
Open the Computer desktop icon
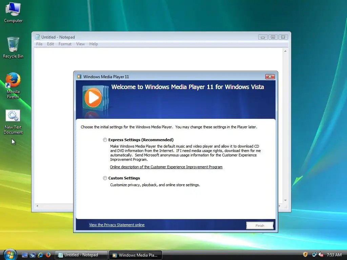coord(13,12)
